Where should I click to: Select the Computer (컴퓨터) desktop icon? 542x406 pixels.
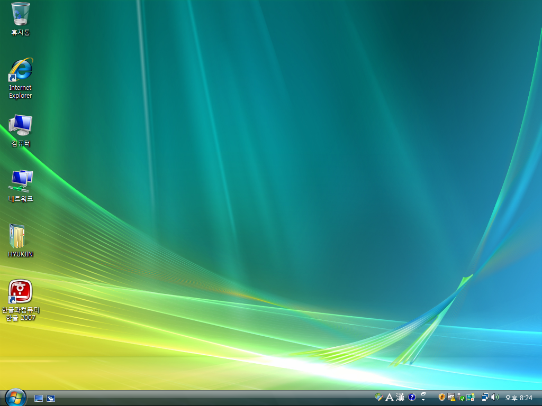point(21,131)
